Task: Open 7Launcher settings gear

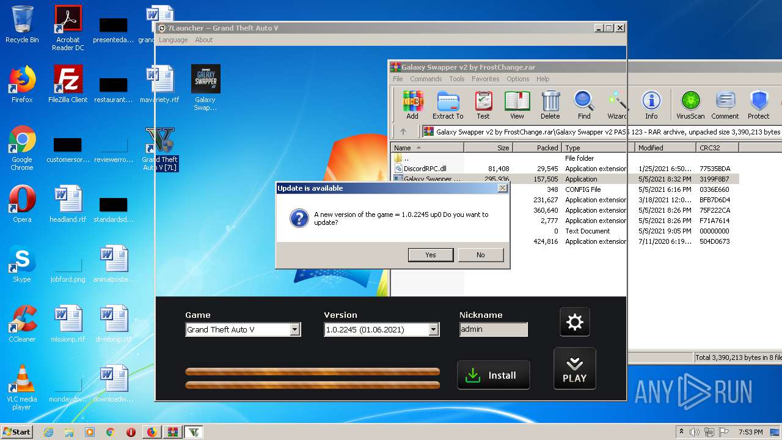Action: [x=575, y=322]
